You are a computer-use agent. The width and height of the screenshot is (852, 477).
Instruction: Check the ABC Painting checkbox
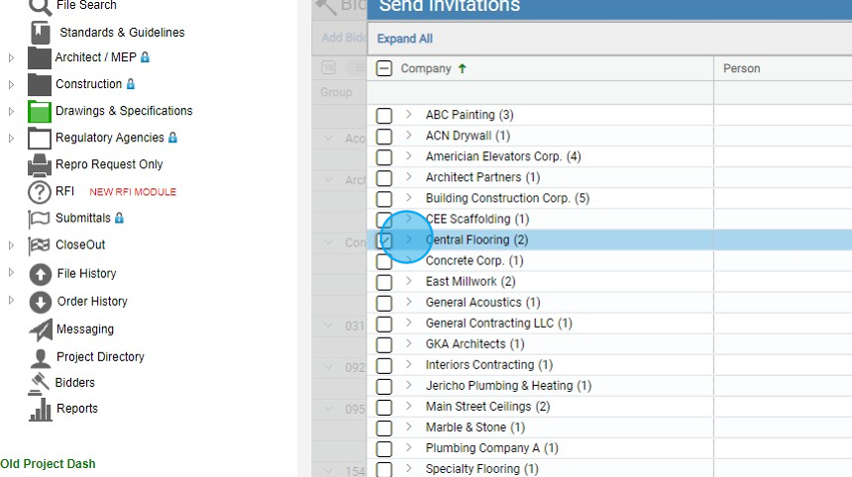pos(384,116)
